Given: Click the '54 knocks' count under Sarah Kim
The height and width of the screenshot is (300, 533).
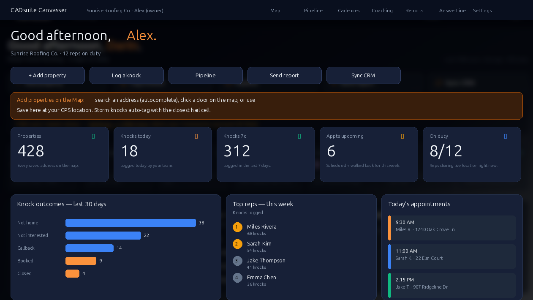Looking at the screenshot, I should pyautogui.click(x=256, y=251).
